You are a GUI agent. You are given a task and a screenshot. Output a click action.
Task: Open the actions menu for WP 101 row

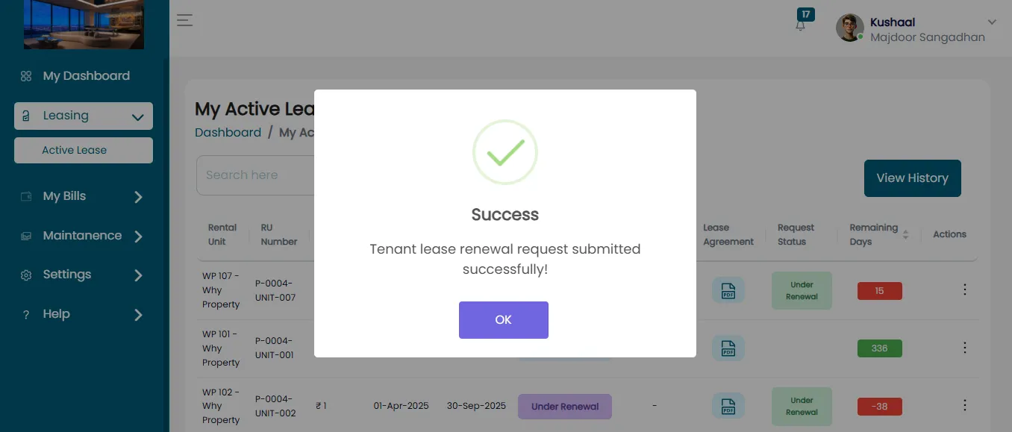(964, 348)
